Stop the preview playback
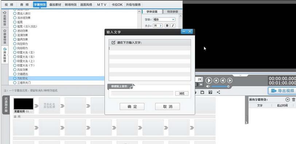The image size is (296, 144). (216, 81)
